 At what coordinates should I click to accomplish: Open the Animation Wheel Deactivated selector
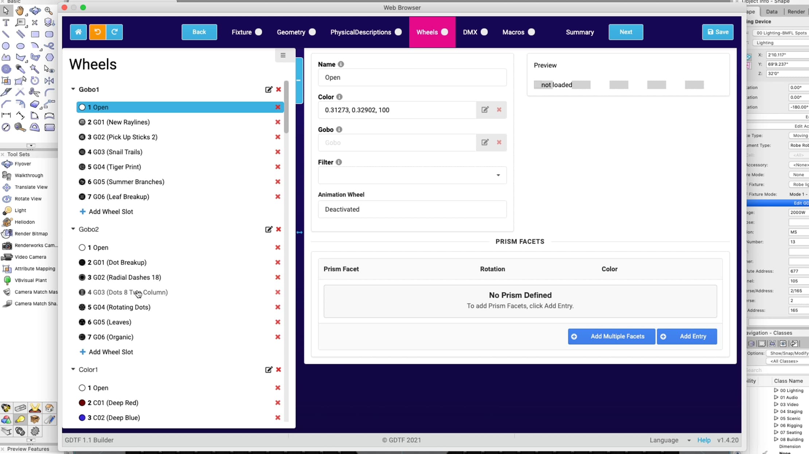(x=412, y=210)
